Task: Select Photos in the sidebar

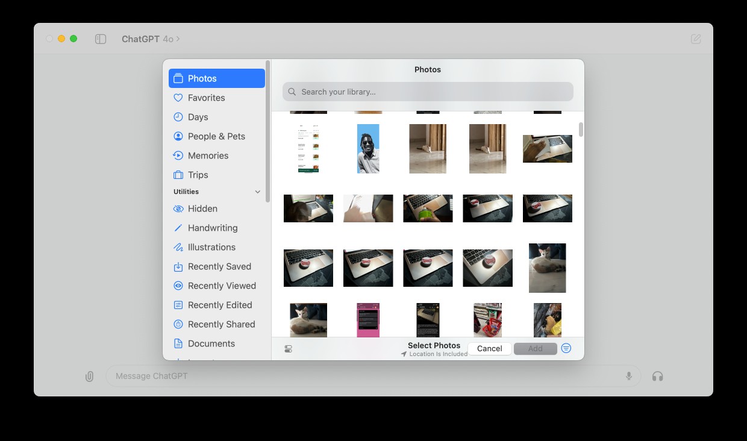Action: pyautogui.click(x=217, y=78)
